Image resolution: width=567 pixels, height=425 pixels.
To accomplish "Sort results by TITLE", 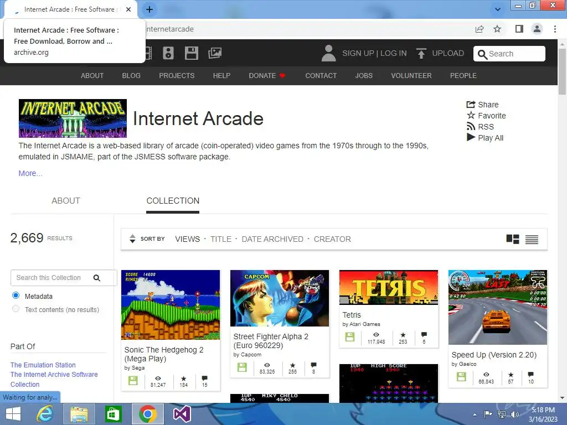I will 221,239.
